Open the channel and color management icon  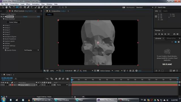[81, 71]
